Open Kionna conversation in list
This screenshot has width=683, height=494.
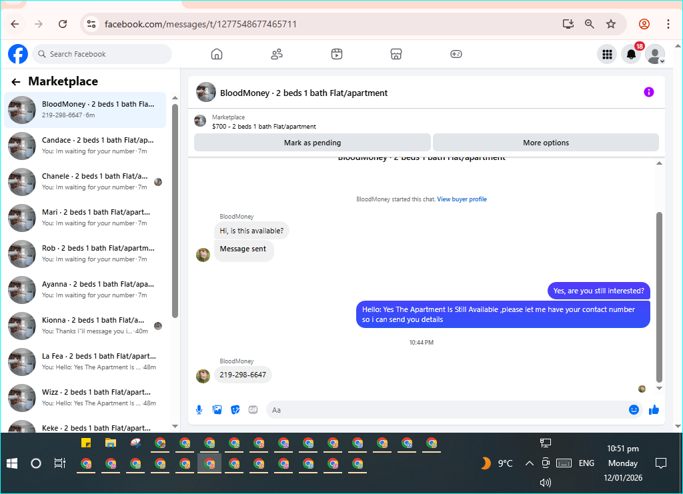[85, 325]
